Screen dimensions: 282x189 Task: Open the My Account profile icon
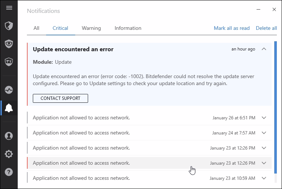pyautogui.click(x=9, y=136)
